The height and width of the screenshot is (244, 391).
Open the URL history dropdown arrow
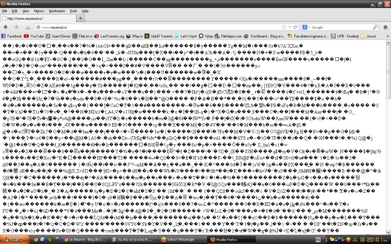[290, 27]
